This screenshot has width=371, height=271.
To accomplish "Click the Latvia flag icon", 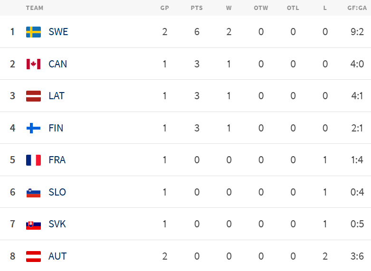I will pyautogui.click(x=33, y=96).
